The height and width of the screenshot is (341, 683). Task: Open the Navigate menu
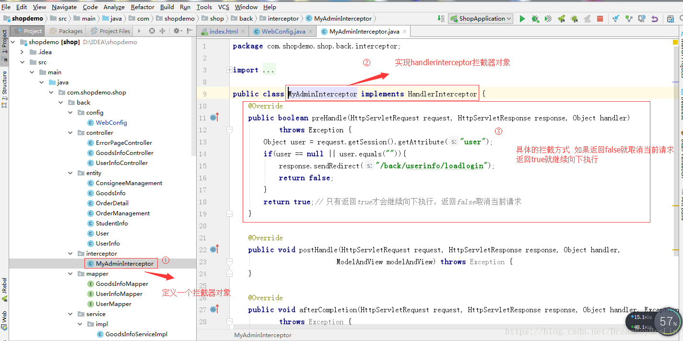pos(64,7)
